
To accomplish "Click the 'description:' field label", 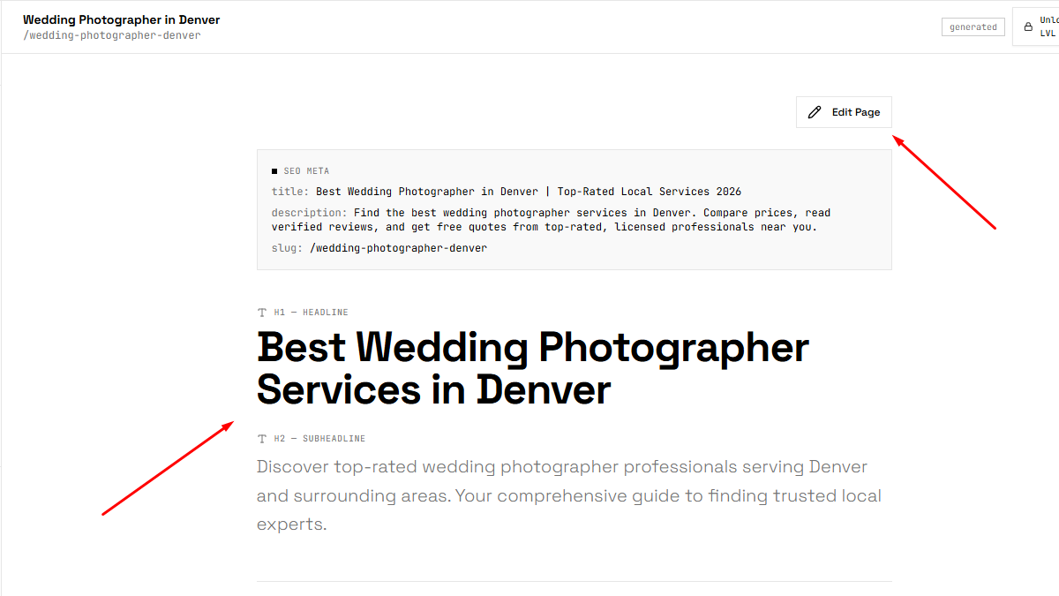I will (309, 213).
